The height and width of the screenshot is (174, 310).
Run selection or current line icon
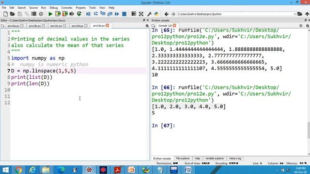[72, 14]
